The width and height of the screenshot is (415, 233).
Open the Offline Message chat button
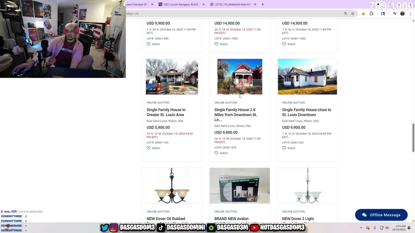point(381,215)
